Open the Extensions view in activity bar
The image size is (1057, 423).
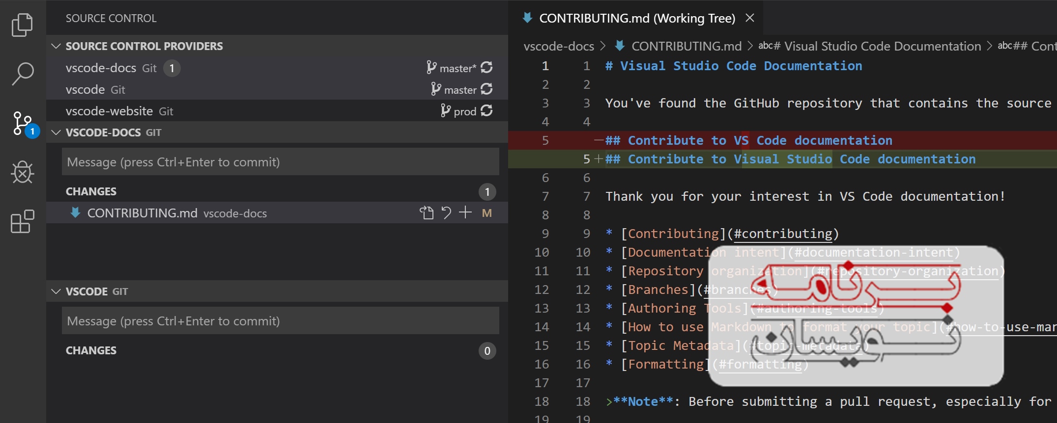23,222
